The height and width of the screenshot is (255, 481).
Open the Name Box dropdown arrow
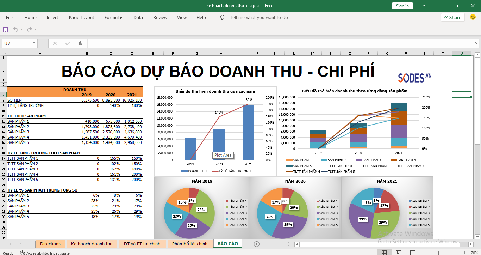[x=34, y=43]
